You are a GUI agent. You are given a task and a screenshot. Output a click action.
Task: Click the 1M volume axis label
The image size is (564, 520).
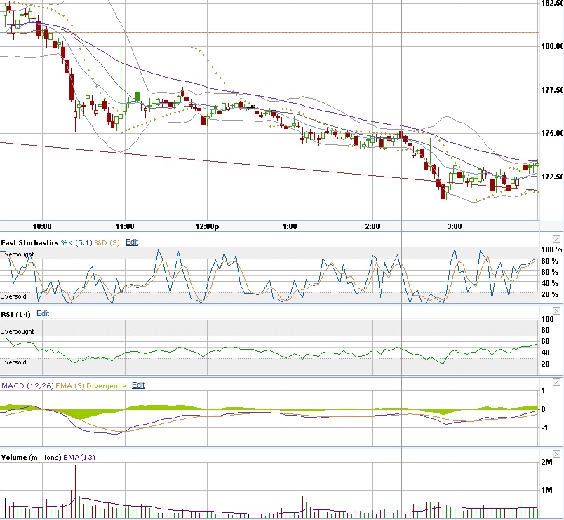546,490
